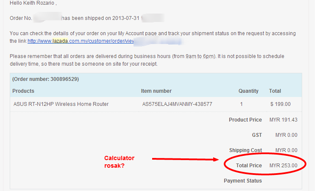317x191 pixels.
Task: Click the red 'Calculator rosak?' annotation
Action: [x=120, y=162]
